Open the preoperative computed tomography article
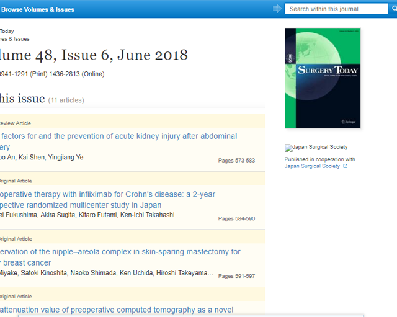 point(117,310)
